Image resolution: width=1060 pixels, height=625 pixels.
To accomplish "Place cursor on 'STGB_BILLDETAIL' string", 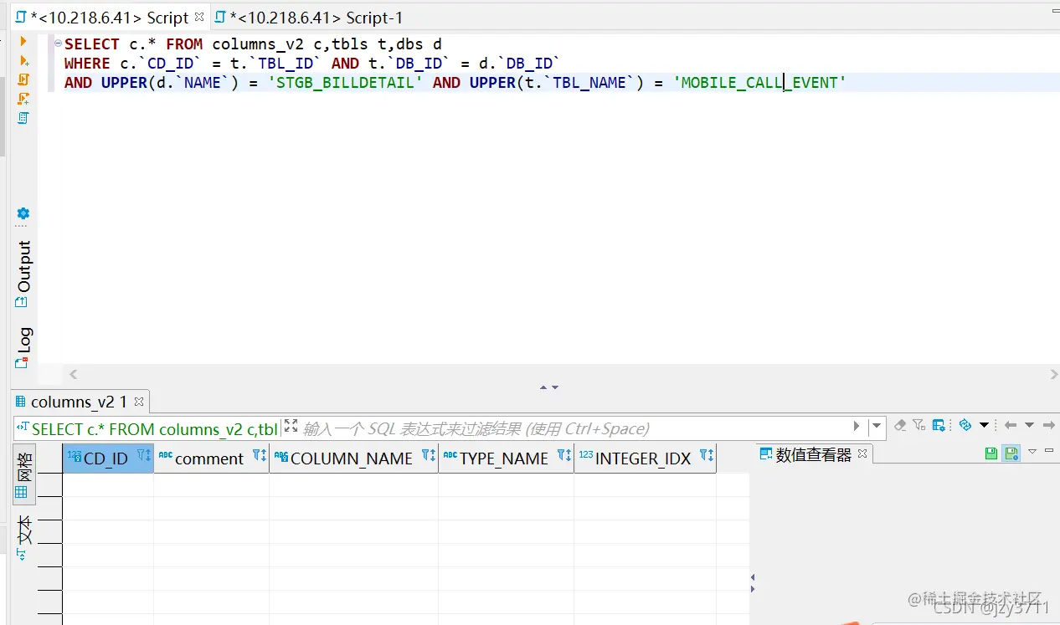I will point(346,82).
